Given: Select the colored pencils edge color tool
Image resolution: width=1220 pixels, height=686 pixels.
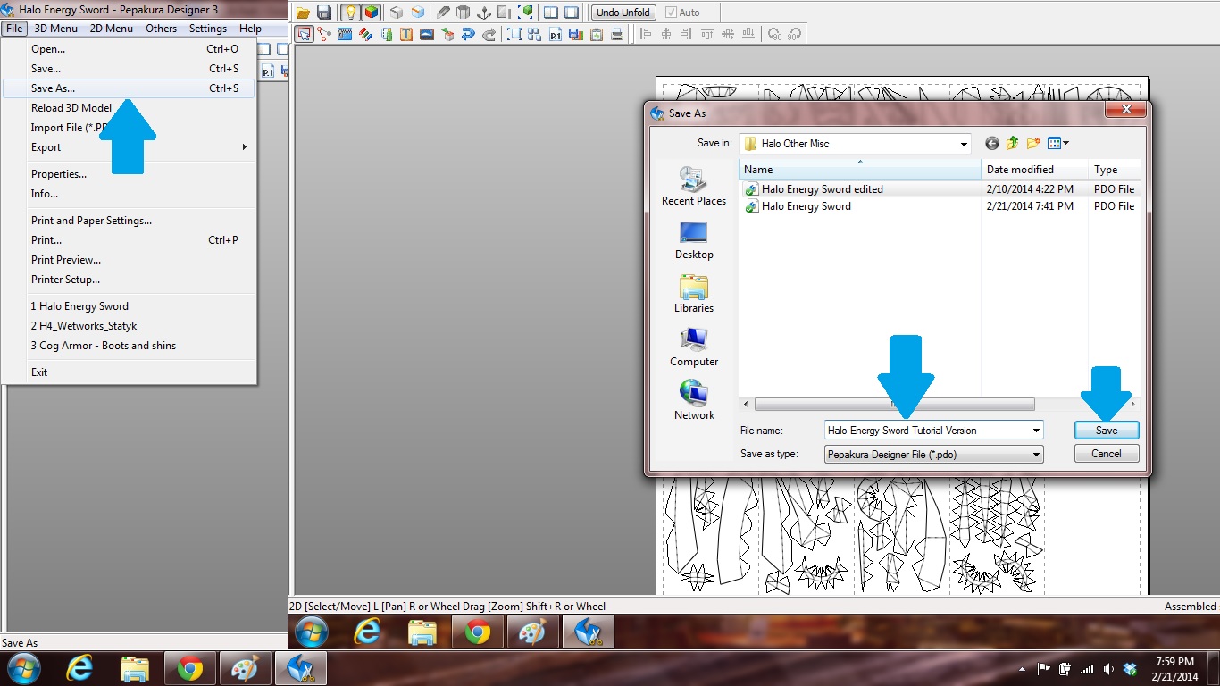Looking at the screenshot, I should point(365,35).
